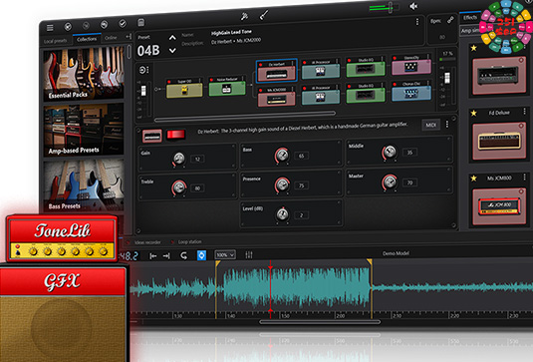533x362 pixels.
Task: Toggle power LED on Dz Herbert block
Action: tap(261, 65)
